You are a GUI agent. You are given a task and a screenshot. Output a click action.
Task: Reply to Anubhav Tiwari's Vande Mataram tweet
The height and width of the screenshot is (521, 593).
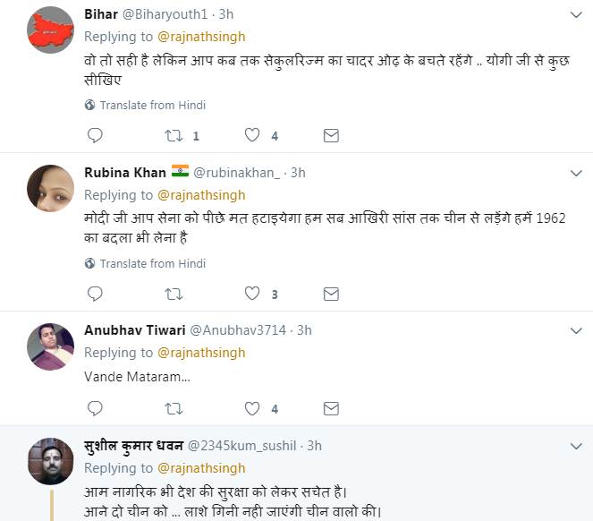(x=95, y=408)
